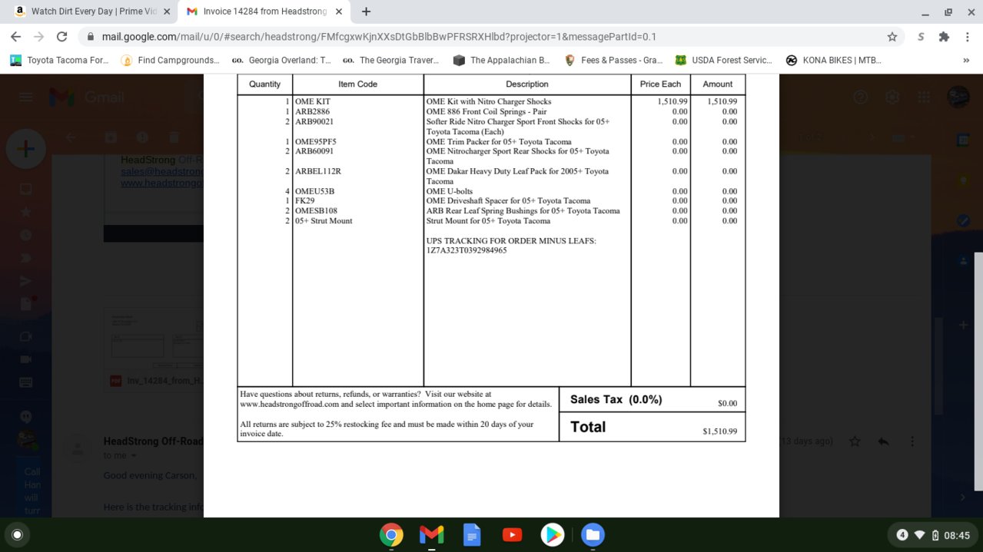Screen dimensions: 983x552
Task: Click the sales@headstrong email link
Action: click(x=161, y=172)
